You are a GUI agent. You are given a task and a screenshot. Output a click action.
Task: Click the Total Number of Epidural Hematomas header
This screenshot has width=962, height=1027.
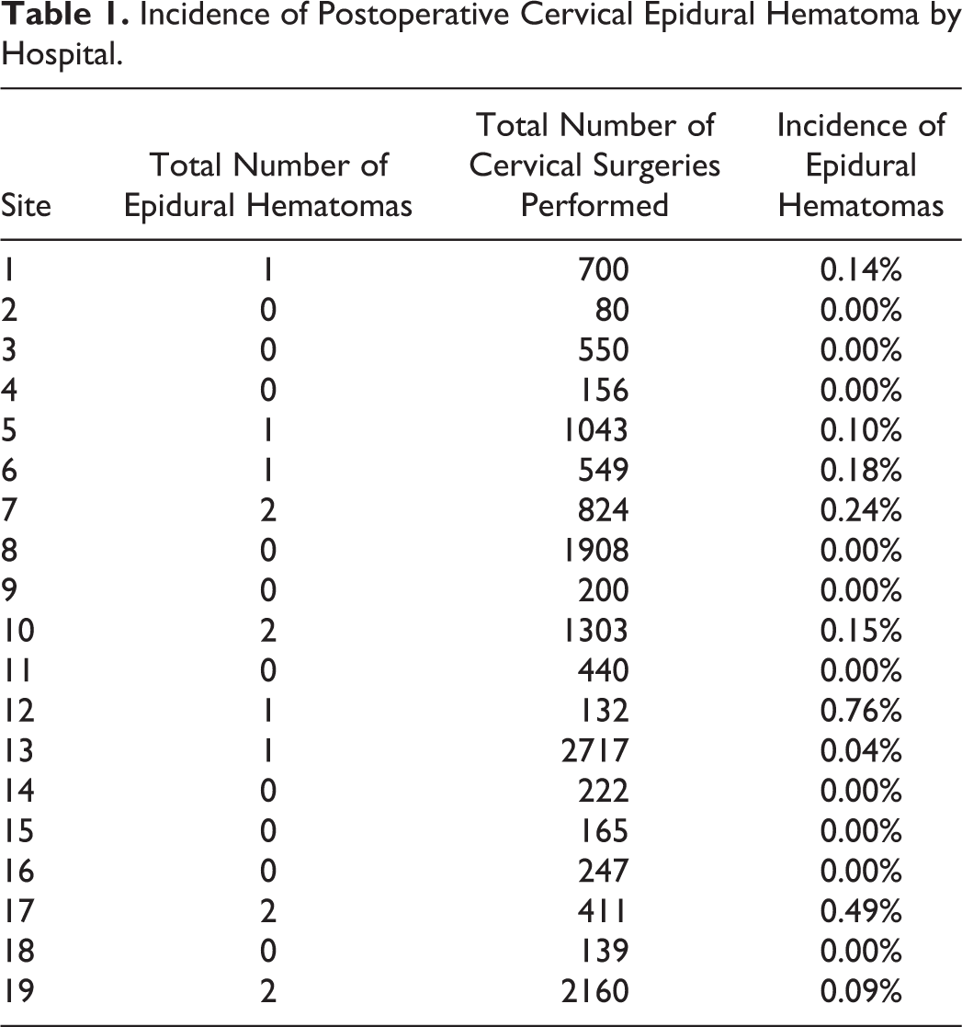(x=268, y=186)
